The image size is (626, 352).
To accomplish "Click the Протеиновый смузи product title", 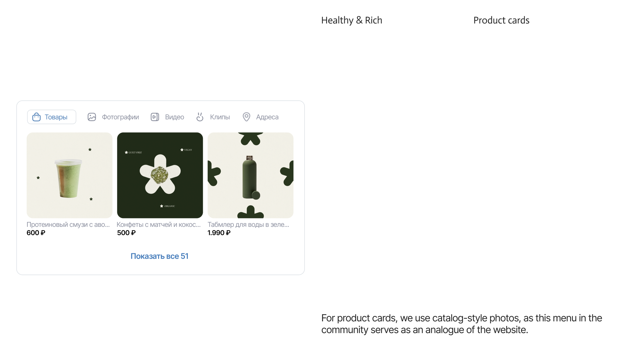I will pos(68,225).
